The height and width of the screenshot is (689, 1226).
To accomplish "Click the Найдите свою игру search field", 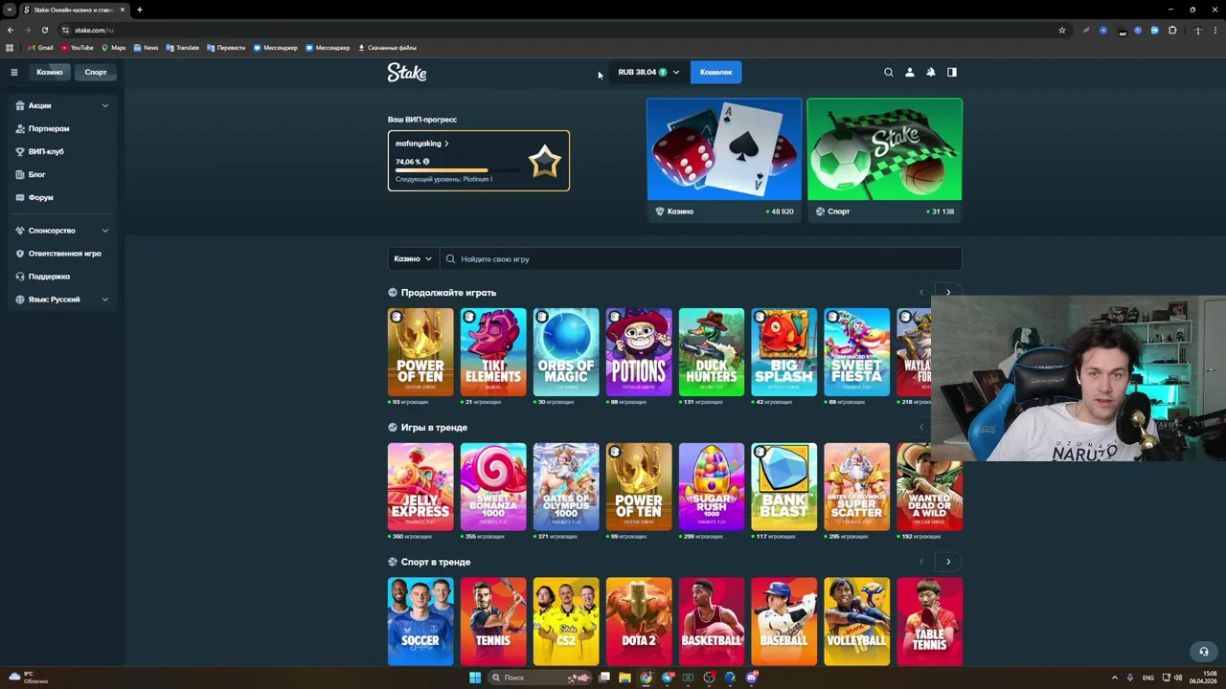I will 700,258.
